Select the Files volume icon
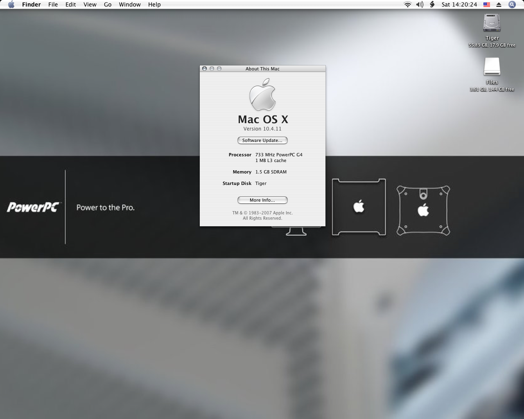 click(492, 67)
